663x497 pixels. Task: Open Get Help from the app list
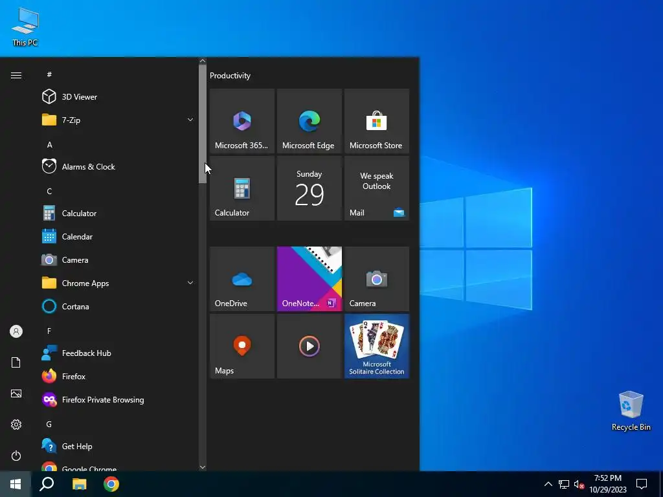pyautogui.click(x=118, y=447)
